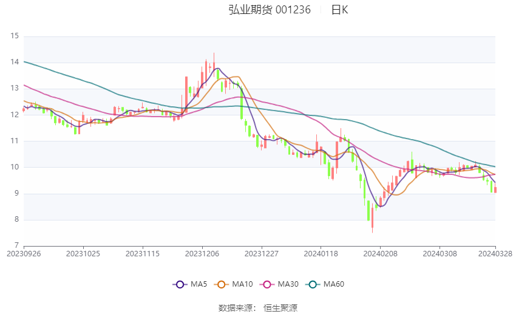Toggle the MA5 series via its text label
516x314 pixels.
coord(199,284)
